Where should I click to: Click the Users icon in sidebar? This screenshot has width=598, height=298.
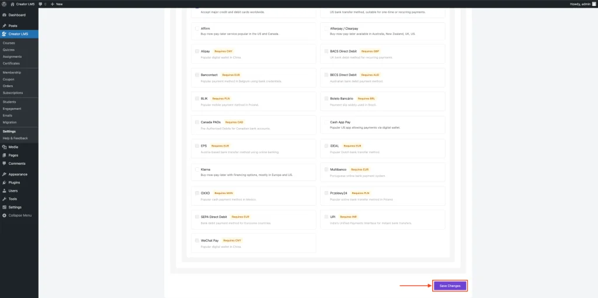tap(4, 191)
